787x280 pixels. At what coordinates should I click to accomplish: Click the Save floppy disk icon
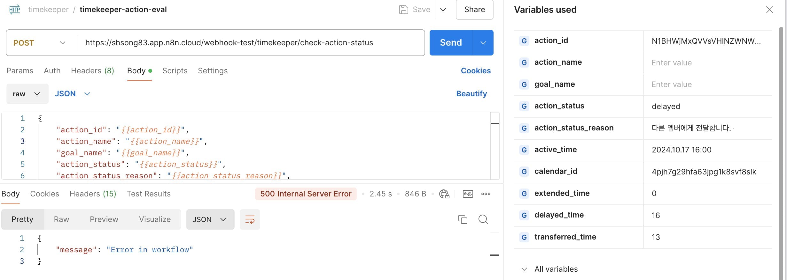[403, 10]
